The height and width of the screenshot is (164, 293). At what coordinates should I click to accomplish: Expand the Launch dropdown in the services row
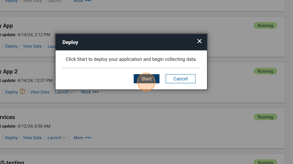point(57,138)
